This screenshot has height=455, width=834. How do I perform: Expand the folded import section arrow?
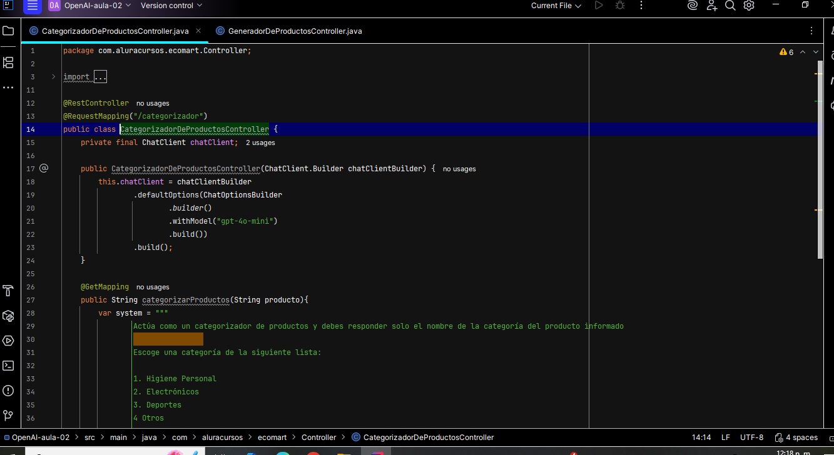click(54, 77)
